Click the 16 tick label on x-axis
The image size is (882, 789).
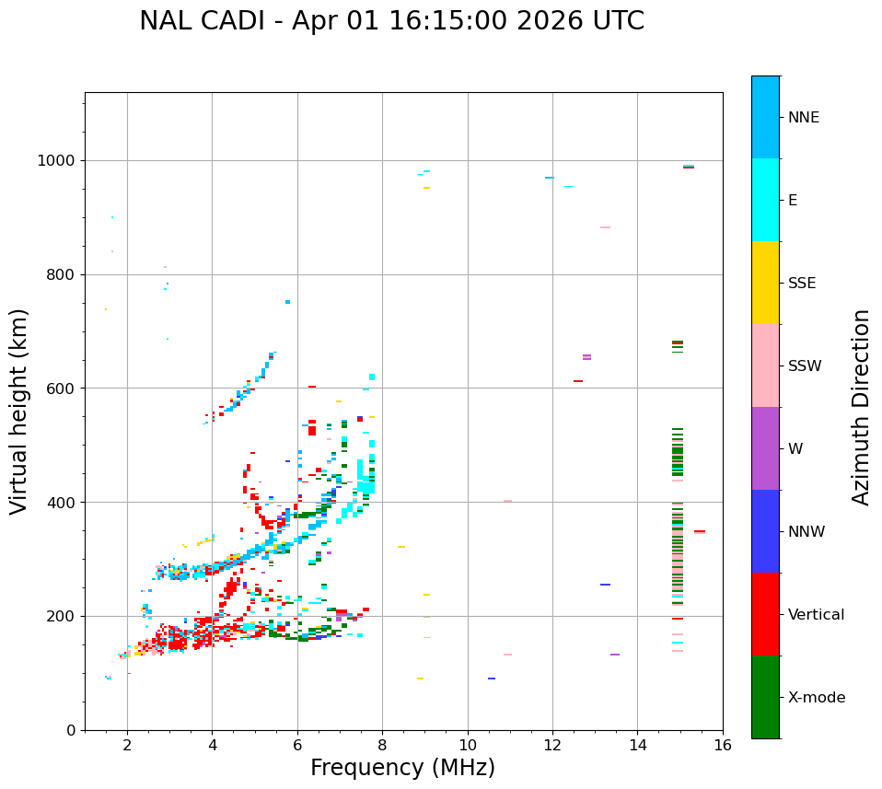pyautogui.click(x=723, y=745)
